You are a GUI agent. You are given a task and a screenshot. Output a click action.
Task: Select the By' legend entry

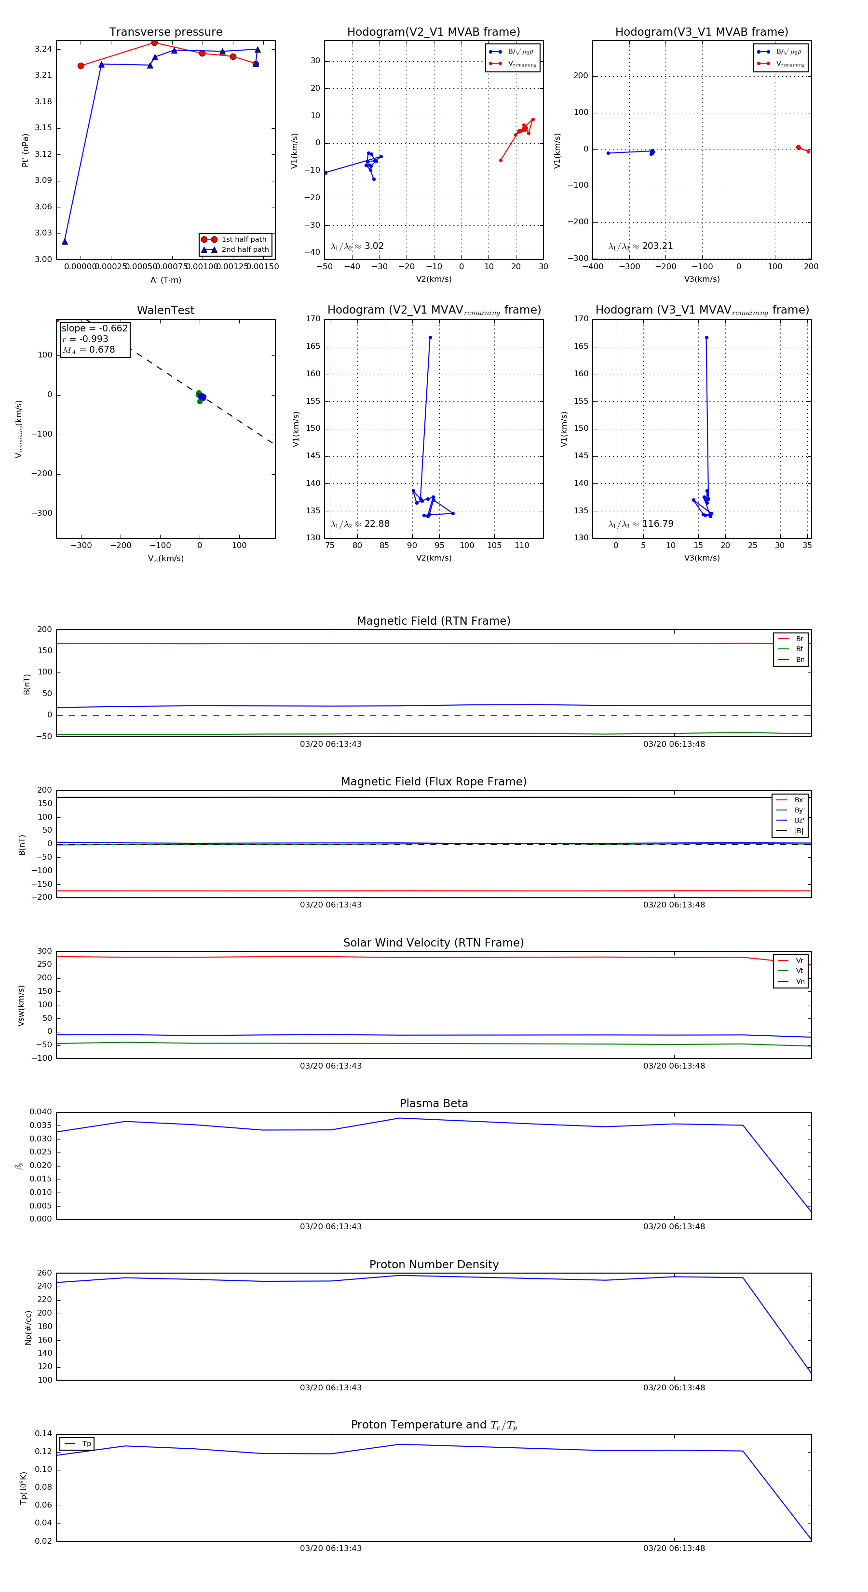tap(790, 810)
